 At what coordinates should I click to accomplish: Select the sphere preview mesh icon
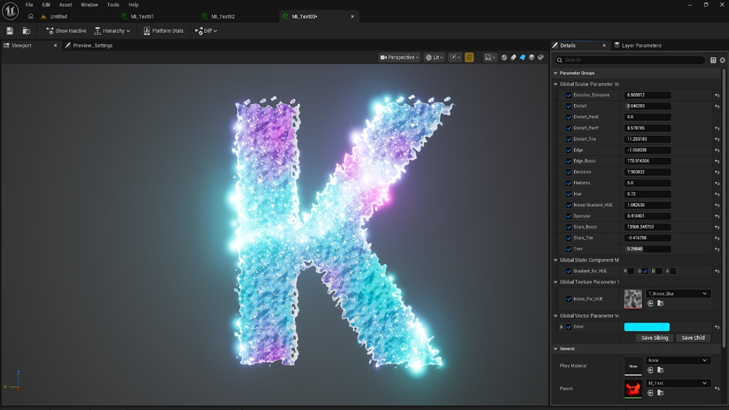click(x=504, y=58)
